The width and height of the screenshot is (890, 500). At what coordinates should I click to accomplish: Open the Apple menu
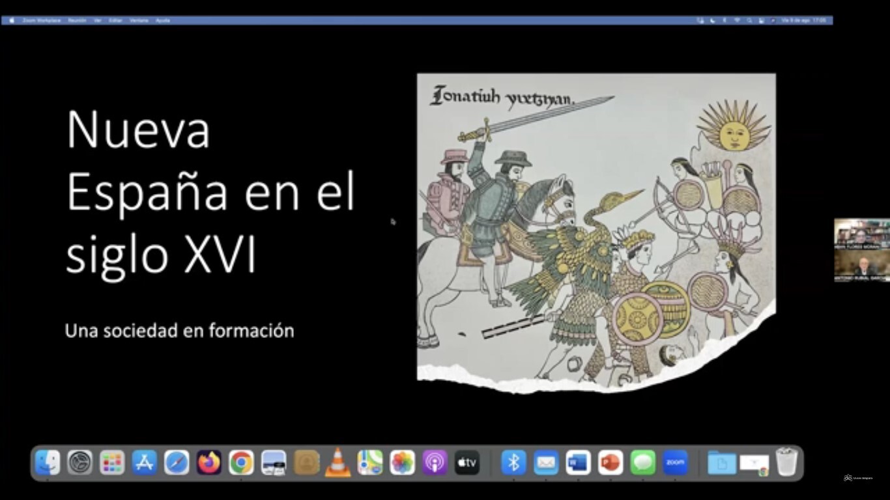(x=12, y=20)
